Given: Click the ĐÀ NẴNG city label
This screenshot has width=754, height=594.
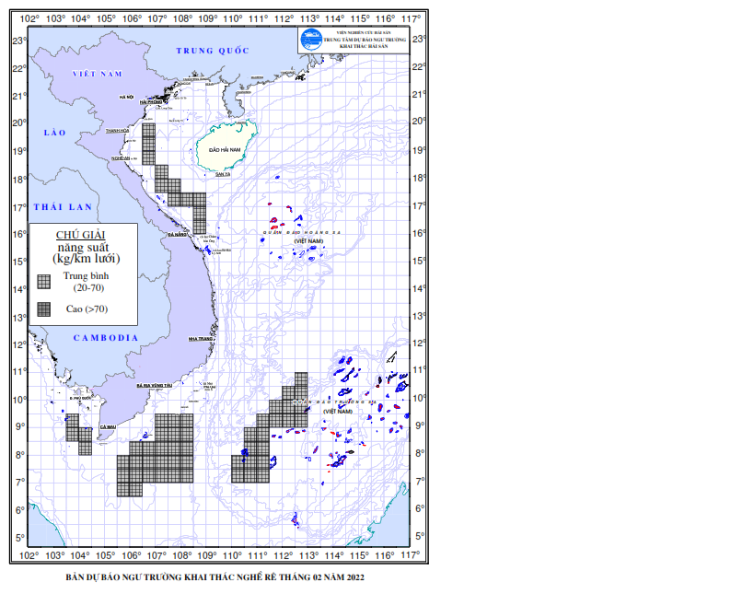Looking at the screenshot, I should [x=177, y=234].
